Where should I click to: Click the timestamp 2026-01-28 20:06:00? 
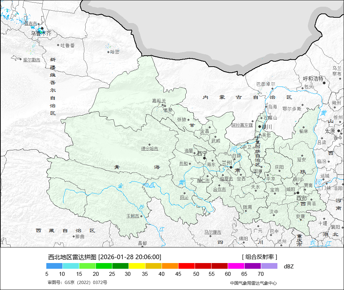[x=130, y=257]
